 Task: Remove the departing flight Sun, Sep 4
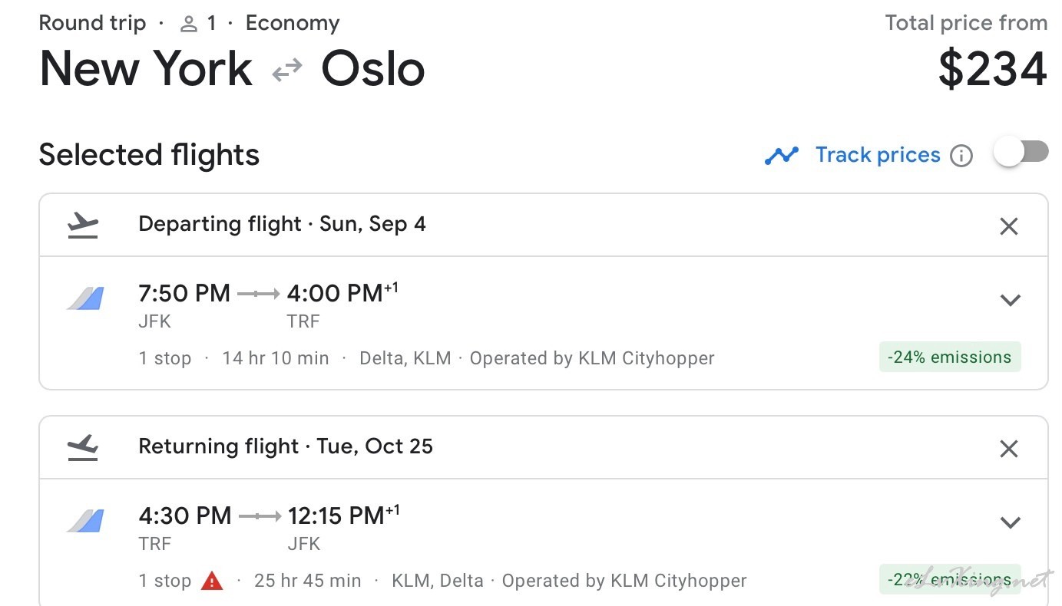[1009, 226]
